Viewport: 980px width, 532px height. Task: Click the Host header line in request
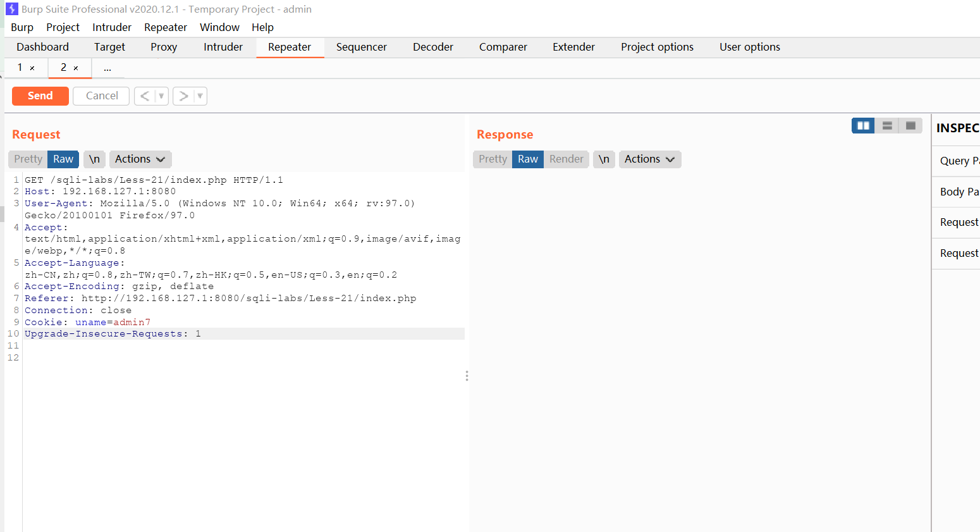(x=101, y=192)
